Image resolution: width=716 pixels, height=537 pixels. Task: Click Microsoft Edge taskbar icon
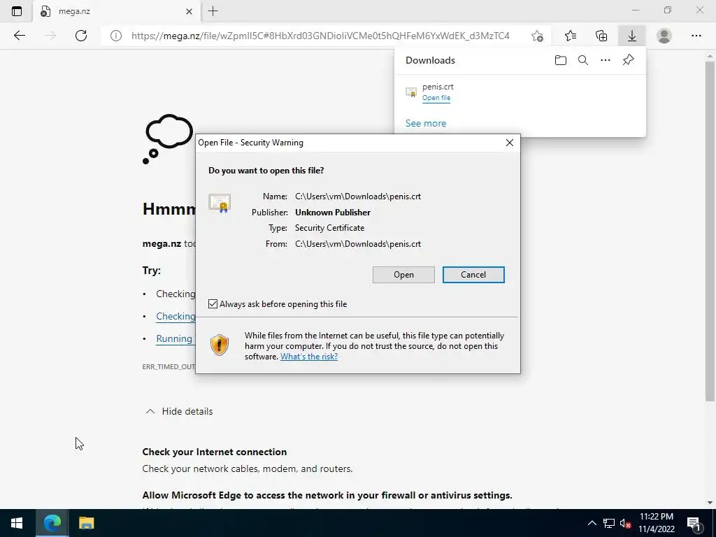[x=52, y=523]
